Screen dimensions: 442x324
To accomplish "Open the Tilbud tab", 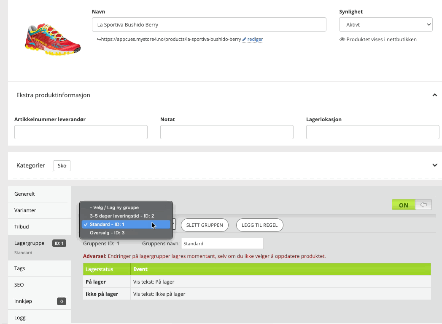I will [x=40, y=227].
